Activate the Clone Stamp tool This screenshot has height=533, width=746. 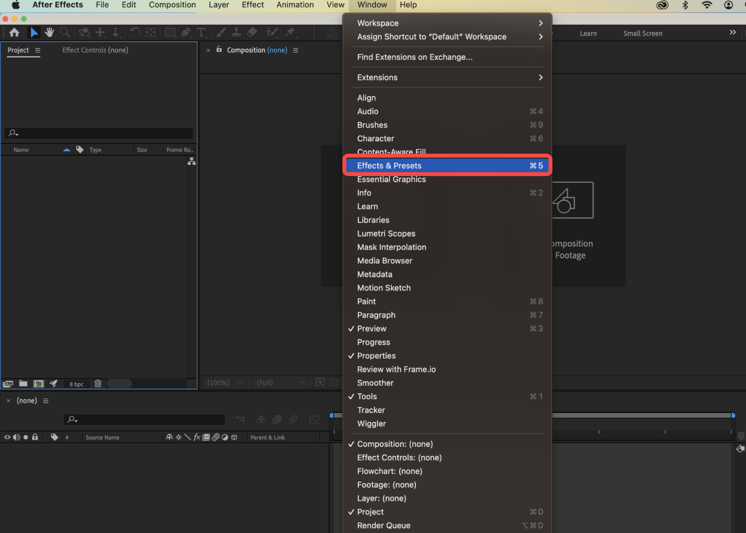click(x=236, y=32)
